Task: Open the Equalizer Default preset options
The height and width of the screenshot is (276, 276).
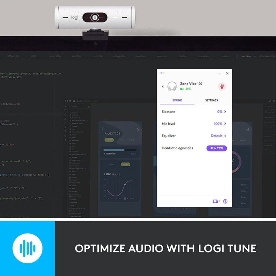Action: coord(219,136)
